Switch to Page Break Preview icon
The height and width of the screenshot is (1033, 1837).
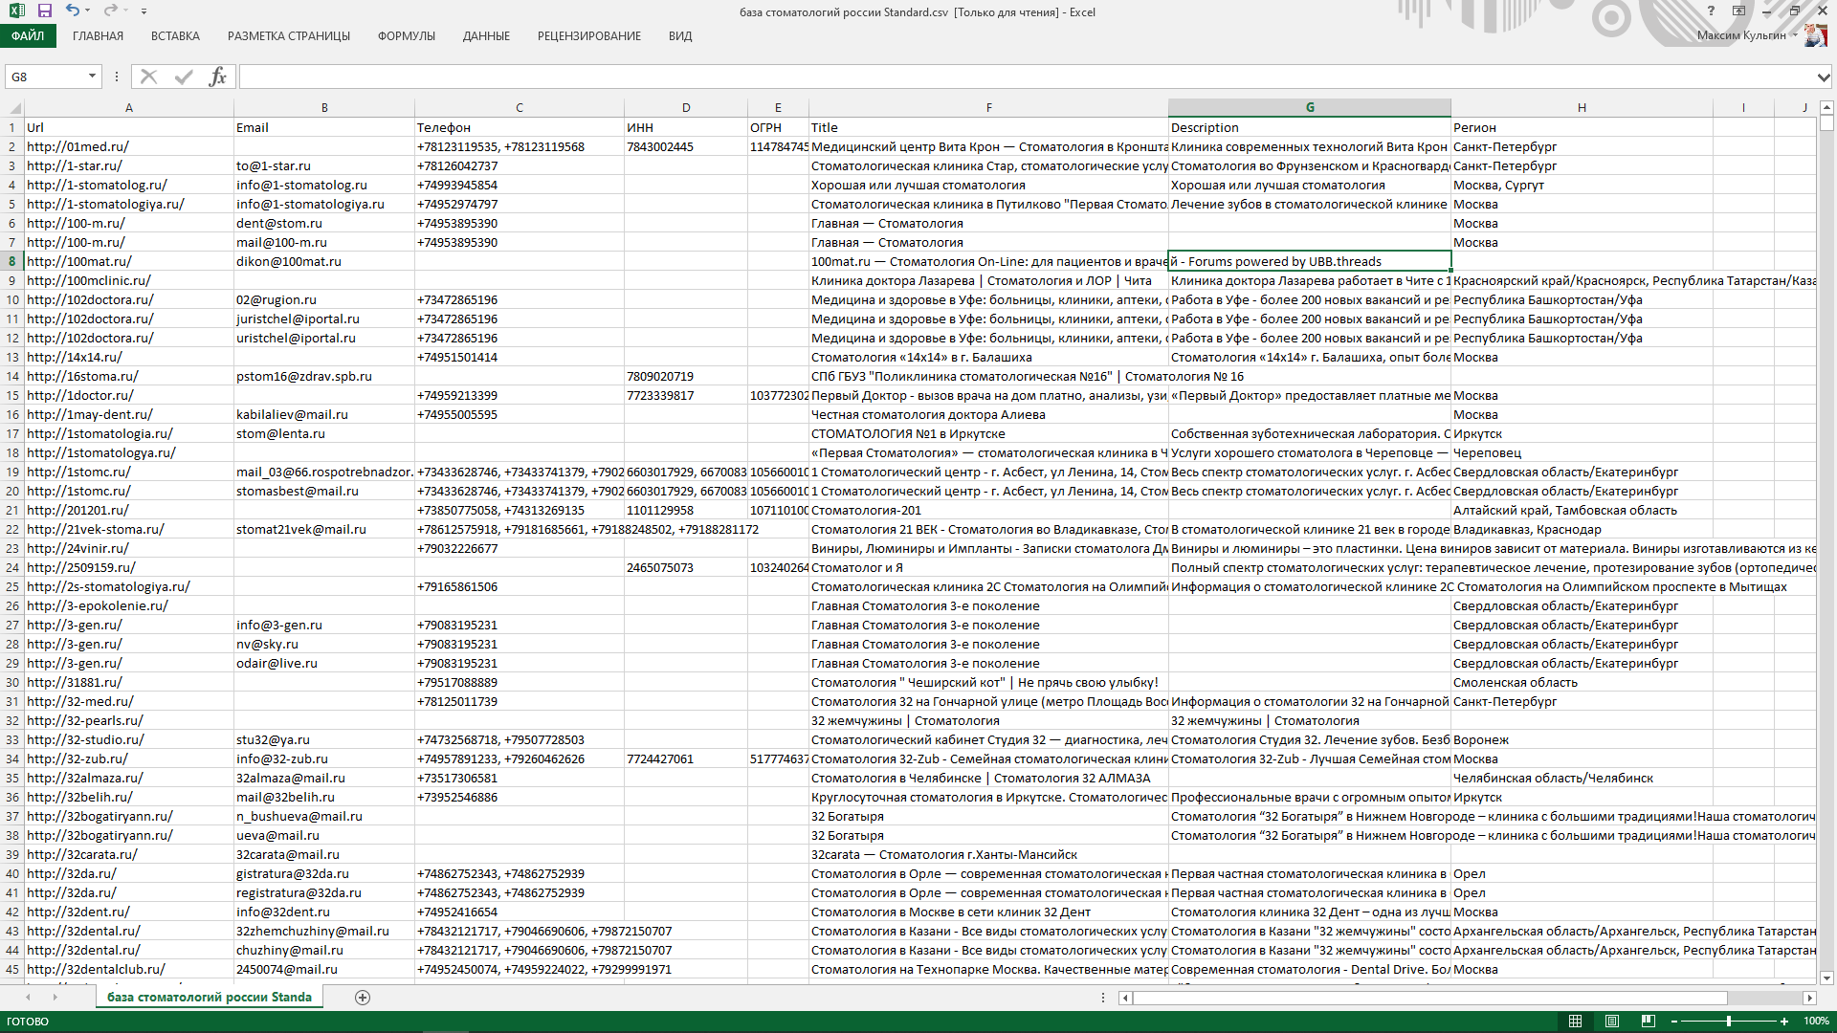point(1648,1022)
